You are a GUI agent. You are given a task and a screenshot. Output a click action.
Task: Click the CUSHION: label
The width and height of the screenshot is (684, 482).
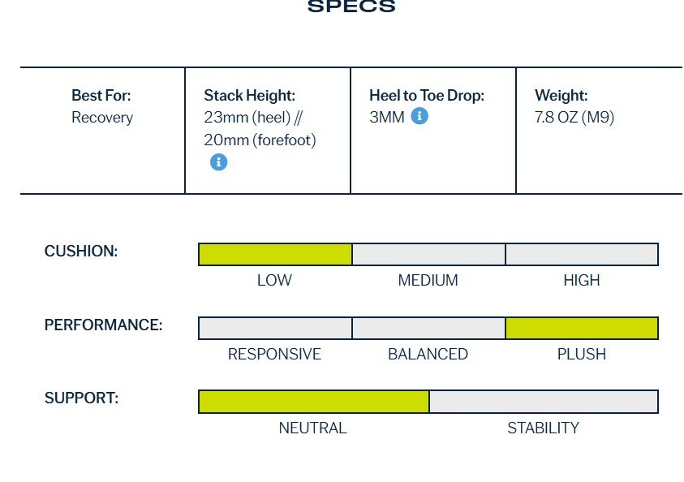click(81, 252)
